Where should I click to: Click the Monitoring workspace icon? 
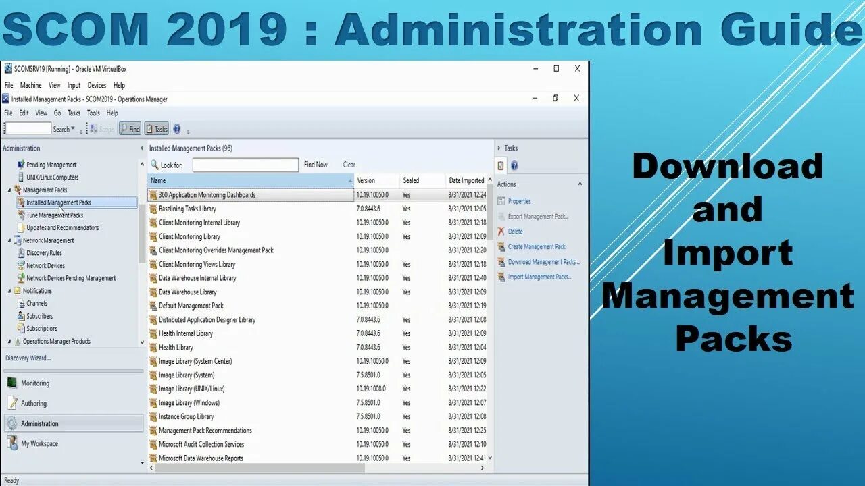(x=12, y=383)
